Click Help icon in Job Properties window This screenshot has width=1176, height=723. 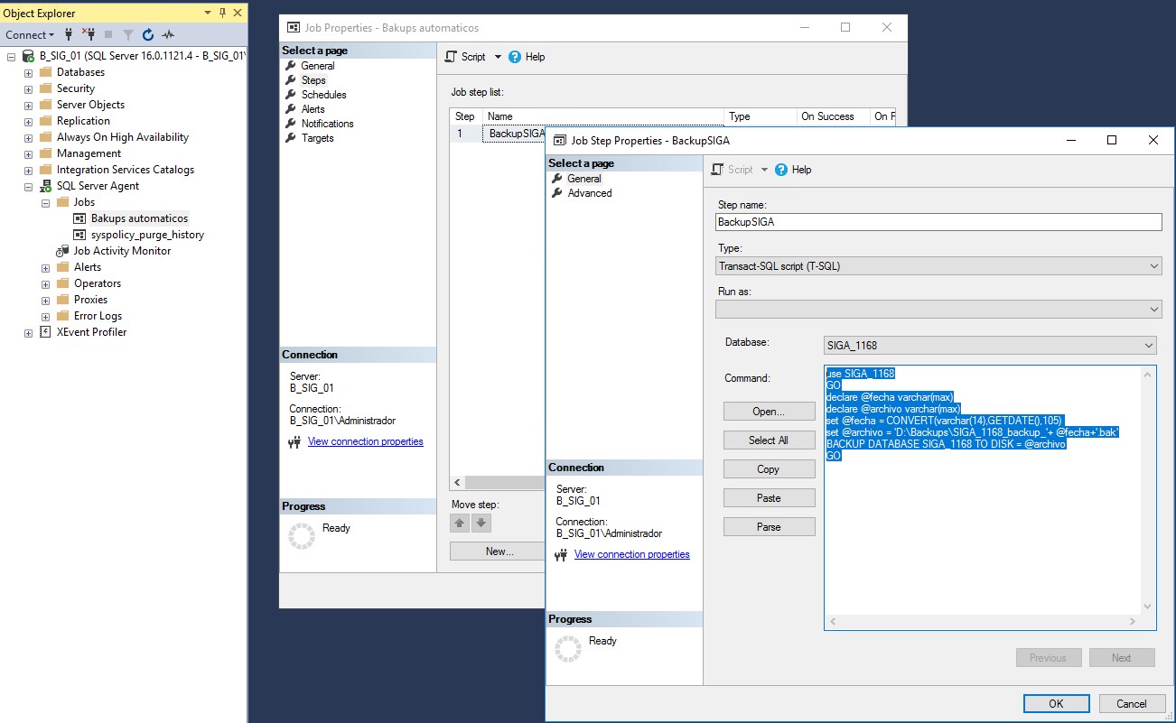click(x=515, y=57)
